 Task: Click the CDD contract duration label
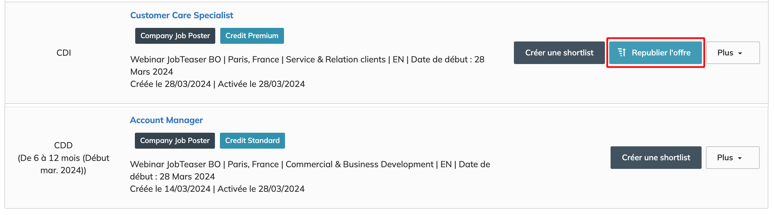(63, 158)
